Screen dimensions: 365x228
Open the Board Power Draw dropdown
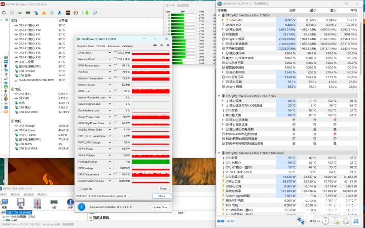[110, 117]
